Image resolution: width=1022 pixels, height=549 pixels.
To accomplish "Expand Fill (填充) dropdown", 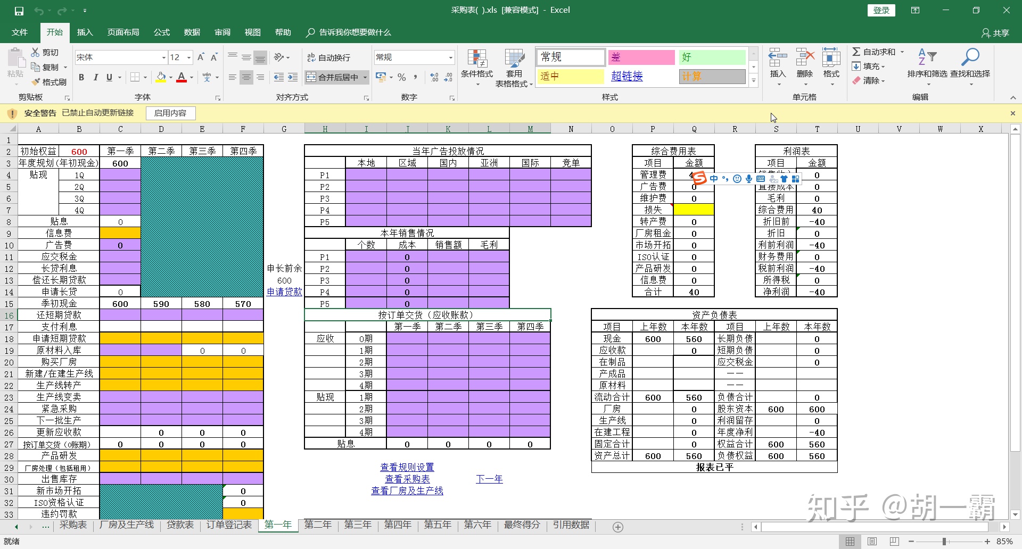I will click(x=883, y=66).
